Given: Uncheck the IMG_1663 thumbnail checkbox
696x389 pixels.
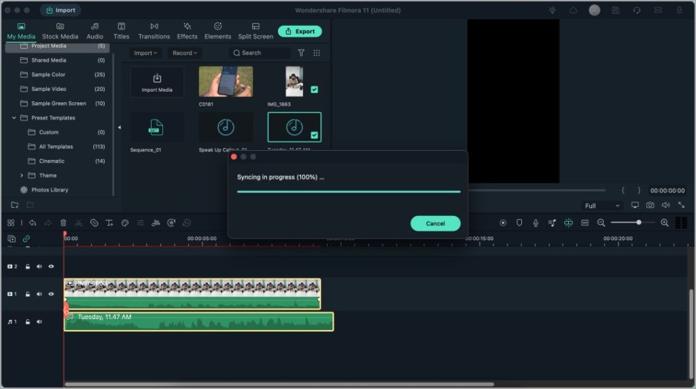Looking at the screenshot, I should click(x=314, y=89).
